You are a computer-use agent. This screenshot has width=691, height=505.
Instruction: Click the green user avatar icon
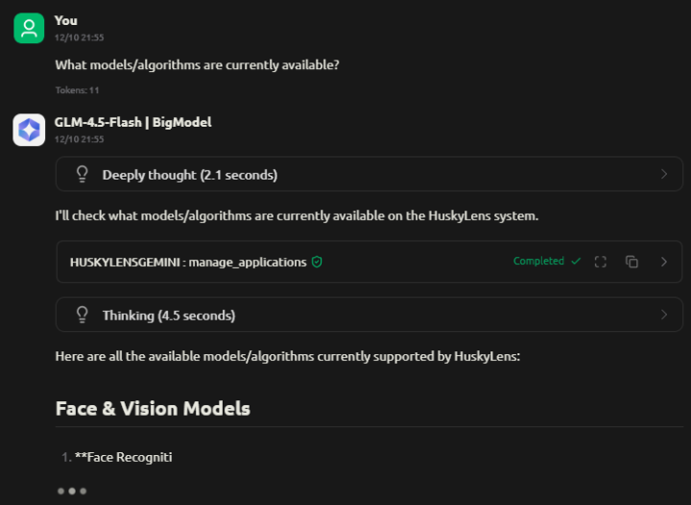click(x=29, y=28)
